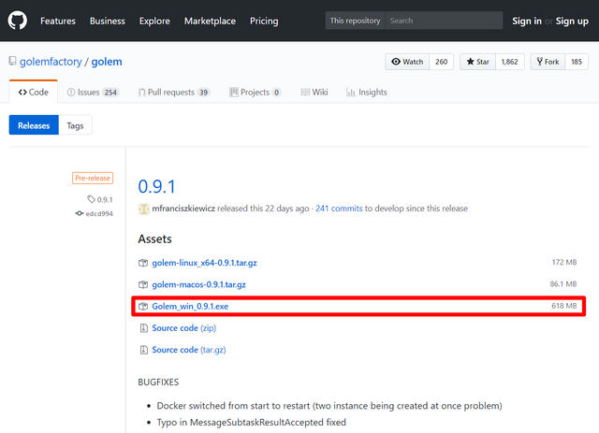Fork the golem repository
This screenshot has height=433, width=599.
coord(548,62)
